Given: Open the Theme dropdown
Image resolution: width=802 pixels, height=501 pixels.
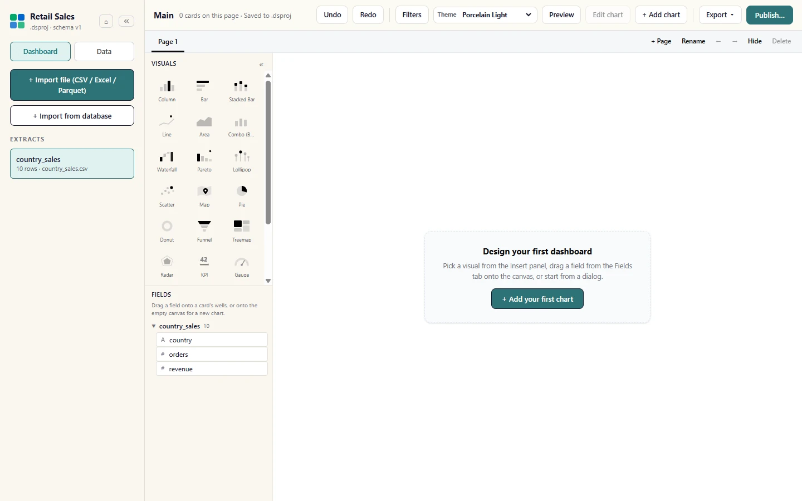Looking at the screenshot, I should tap(485, 15).
